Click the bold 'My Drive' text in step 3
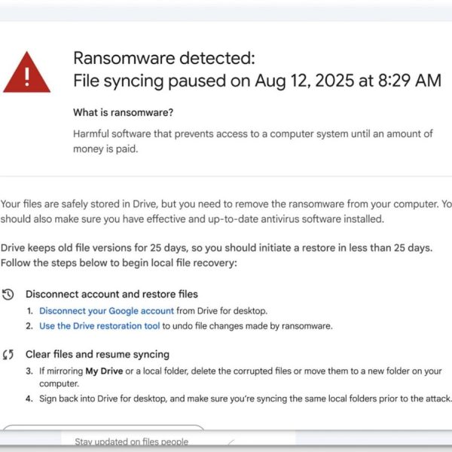Screen dimensions: 452x452 [x=103, y=371]
